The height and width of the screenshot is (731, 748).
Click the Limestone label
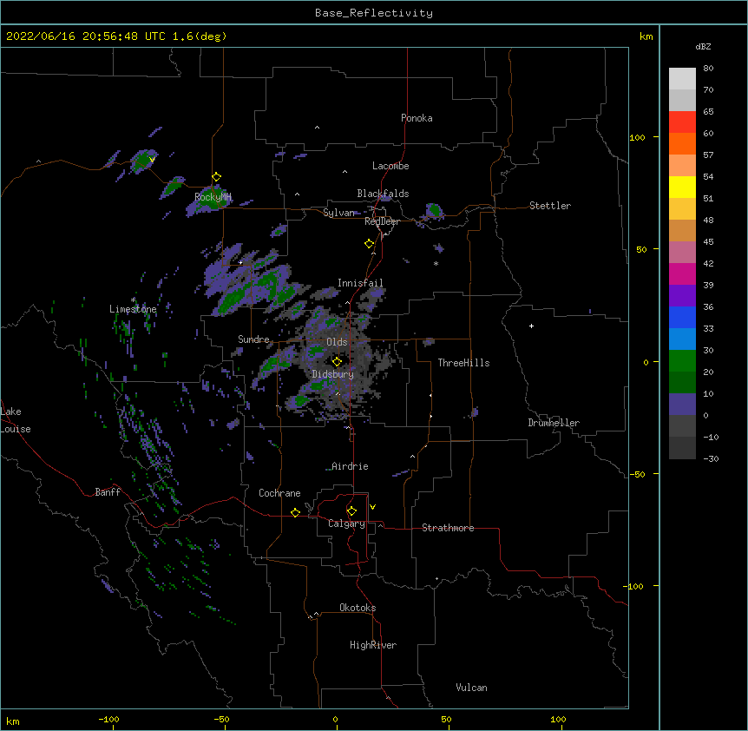click(133, 309)
